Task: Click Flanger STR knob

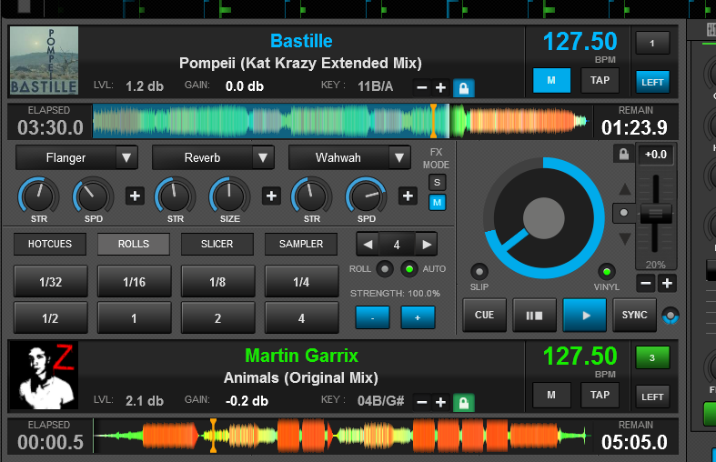Action: pos(39,196)
